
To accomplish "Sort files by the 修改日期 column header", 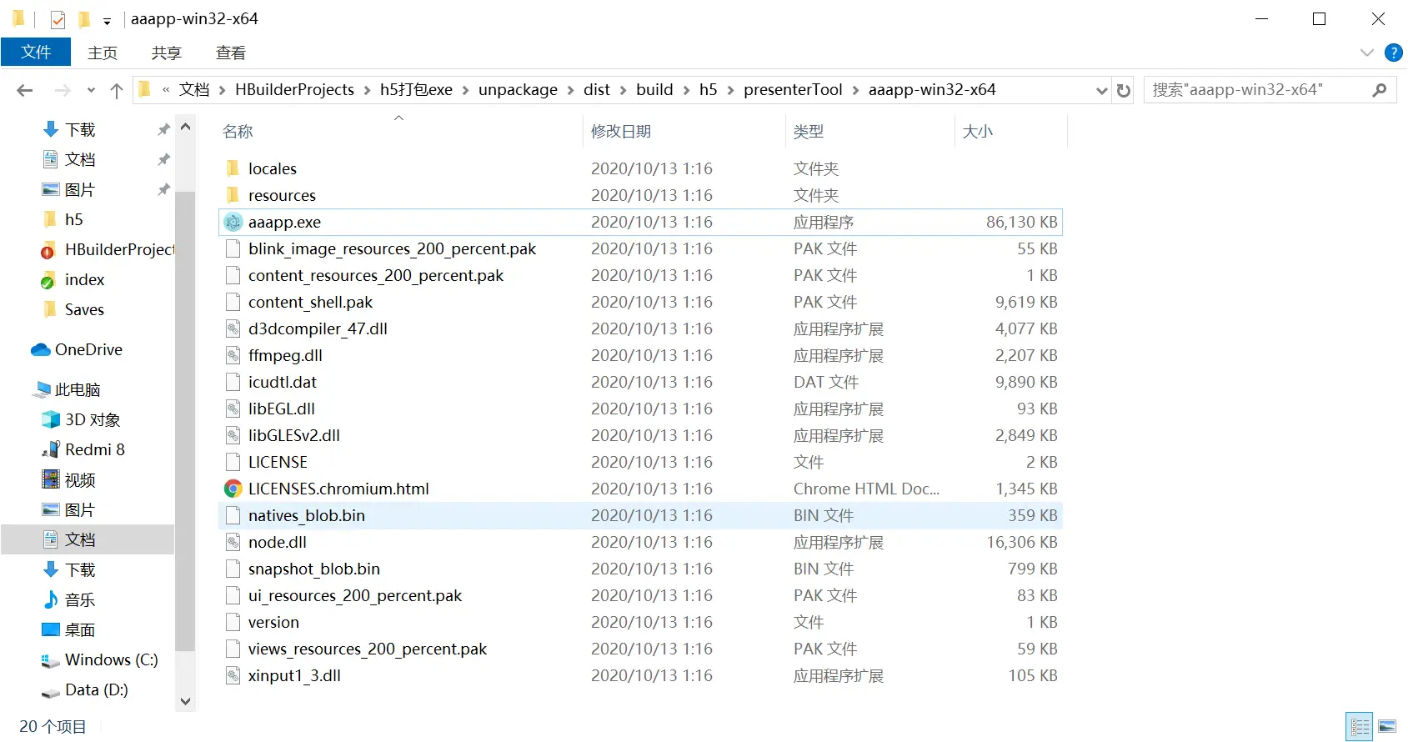I will (x=621, y=131).
